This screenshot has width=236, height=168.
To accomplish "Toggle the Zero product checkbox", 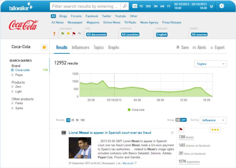I will pyautogui.click(x=12, y=87).
